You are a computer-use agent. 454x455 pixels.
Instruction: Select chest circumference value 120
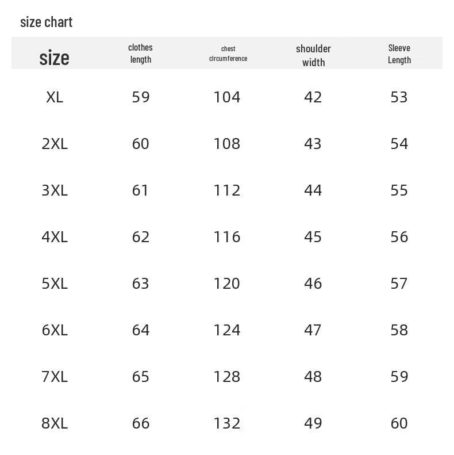[x=227, y=284]
